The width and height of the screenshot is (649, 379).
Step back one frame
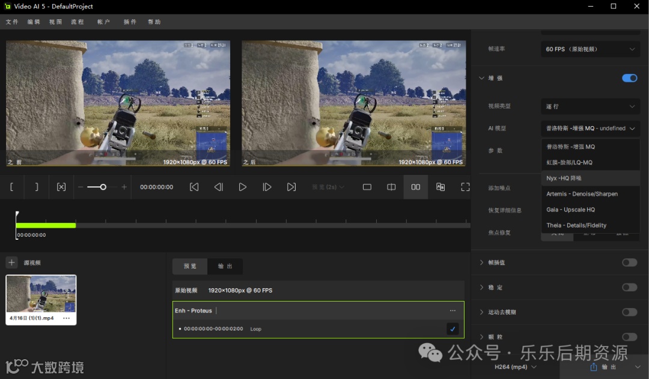219,187
